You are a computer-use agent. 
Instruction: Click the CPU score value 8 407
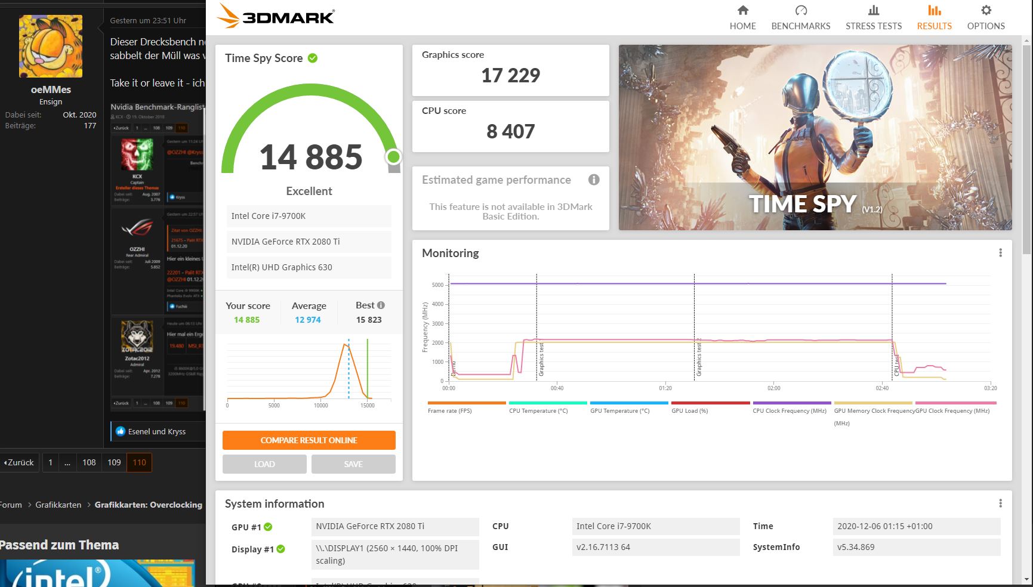pyautogui.click(x=510, y=131)
